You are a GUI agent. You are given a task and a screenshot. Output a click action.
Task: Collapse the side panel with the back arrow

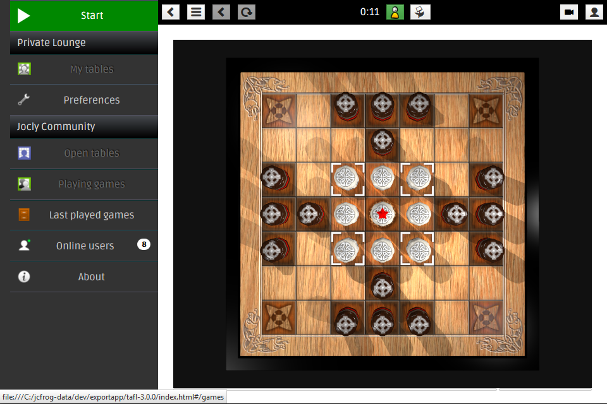coord(171,12)
